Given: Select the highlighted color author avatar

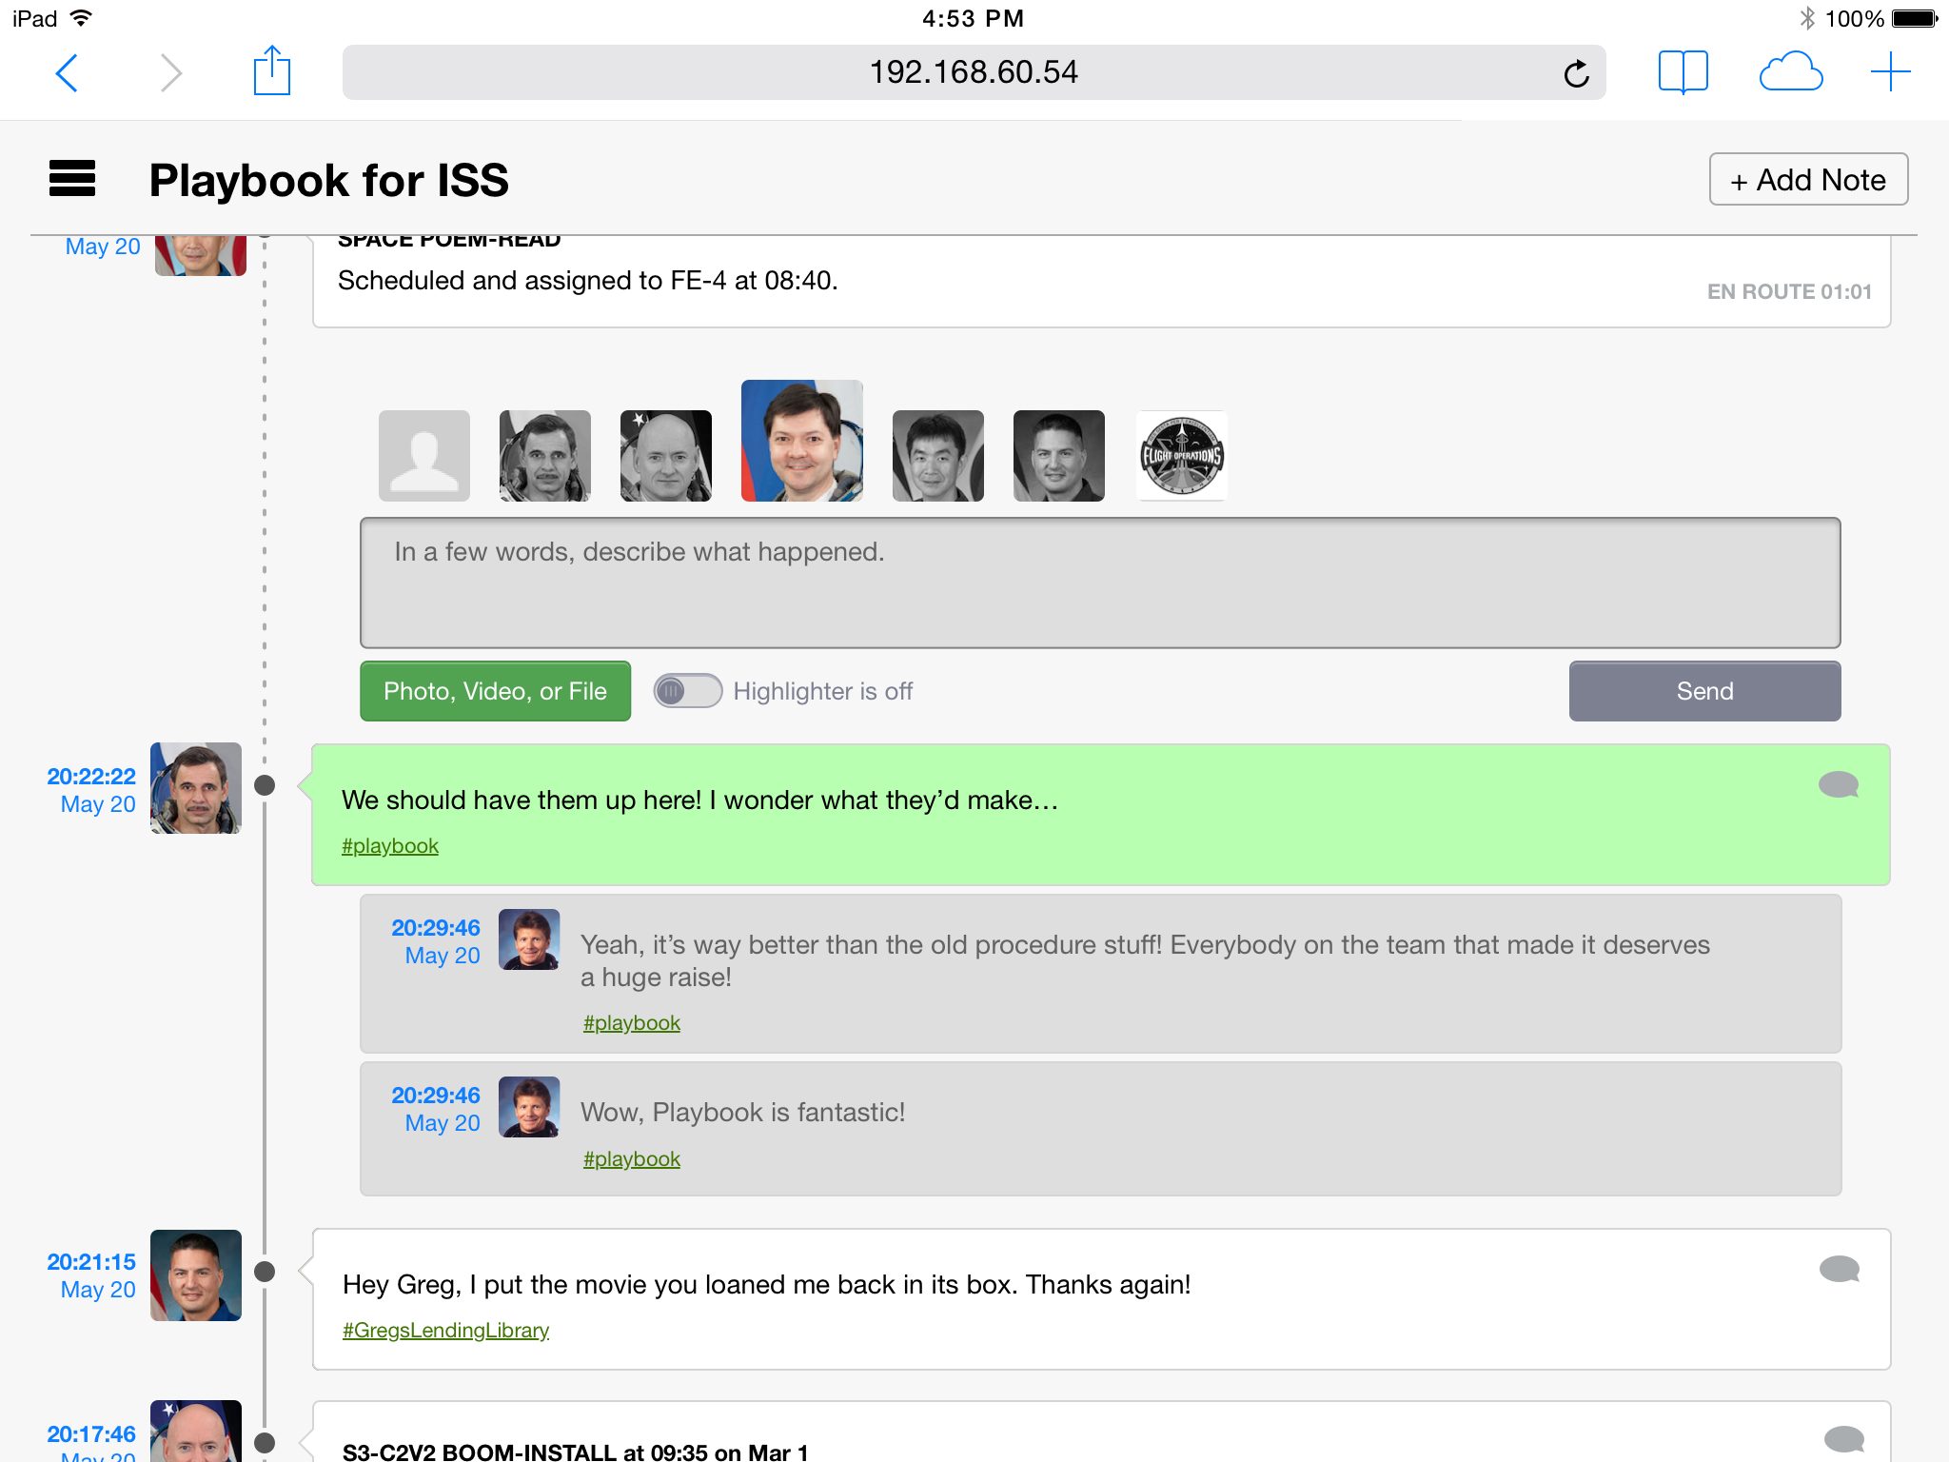Looking at the screenshot, I should tap(802, 441).
